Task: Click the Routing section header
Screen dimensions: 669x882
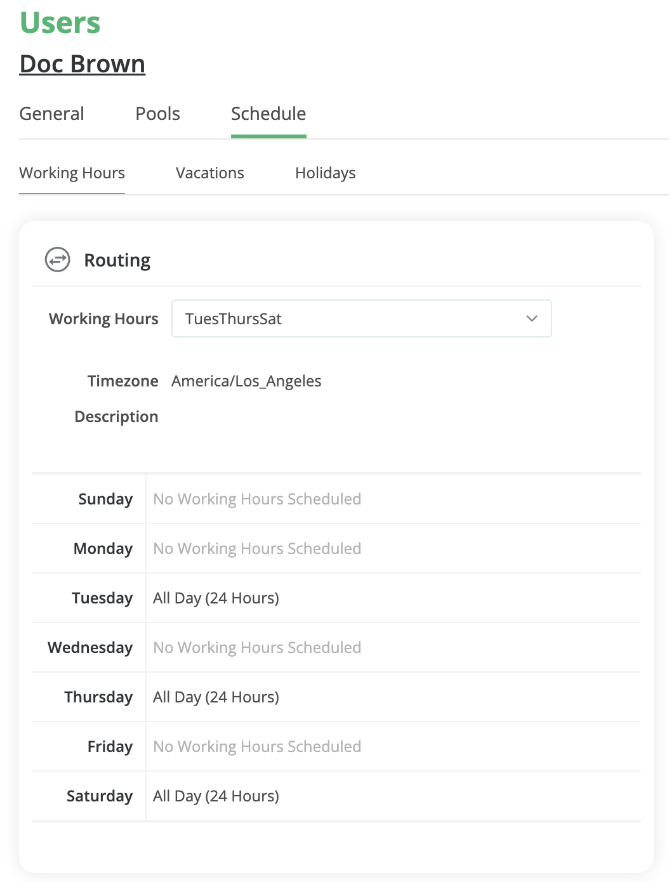Action: pyautogui.click(x=117, y=260)
